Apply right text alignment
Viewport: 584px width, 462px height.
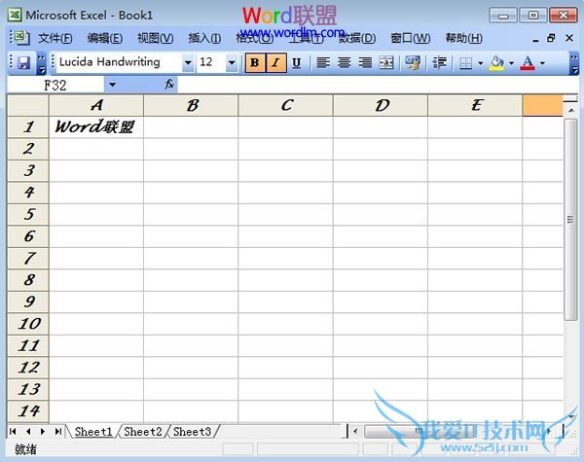365,62
